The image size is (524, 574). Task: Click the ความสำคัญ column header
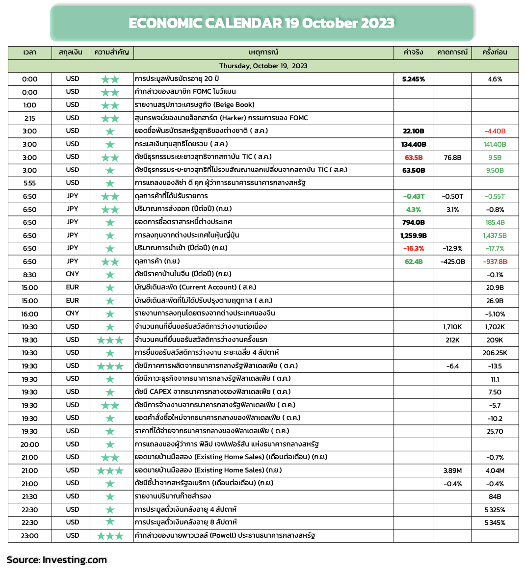[x=112, y=52]
